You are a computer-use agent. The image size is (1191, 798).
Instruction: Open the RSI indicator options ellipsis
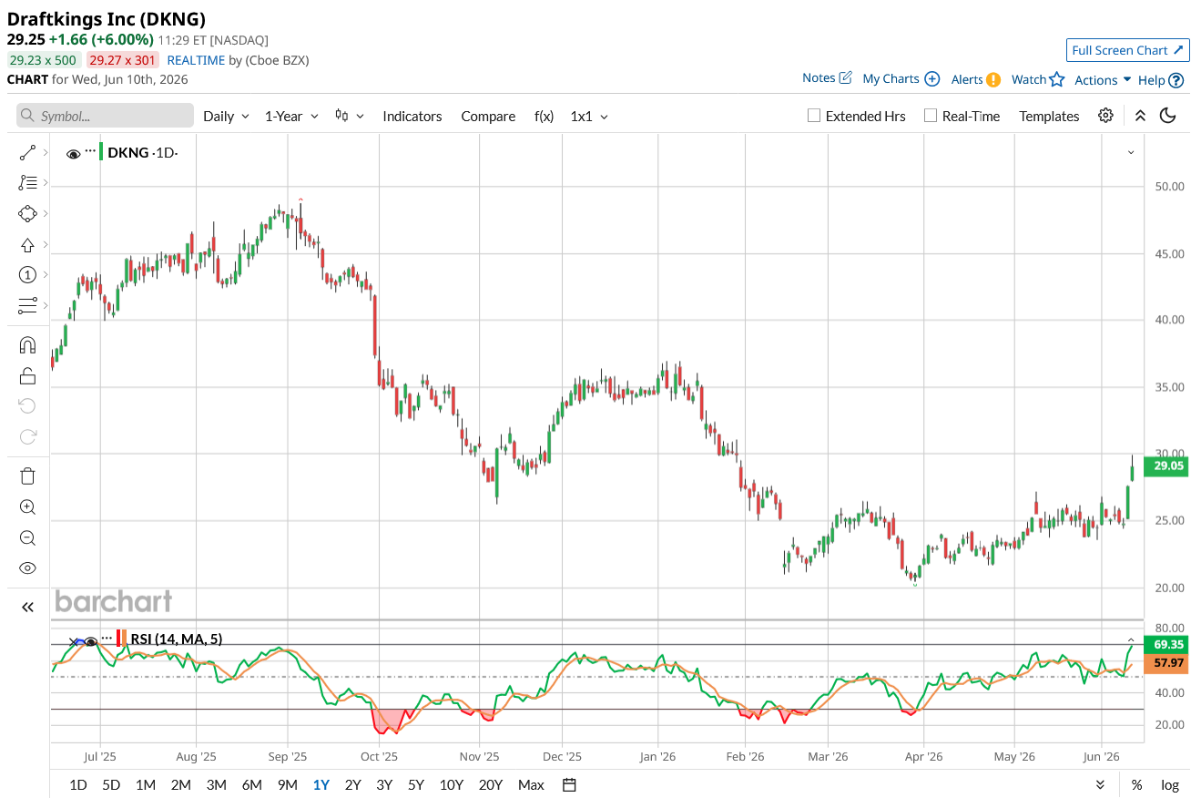click(107, 638)
